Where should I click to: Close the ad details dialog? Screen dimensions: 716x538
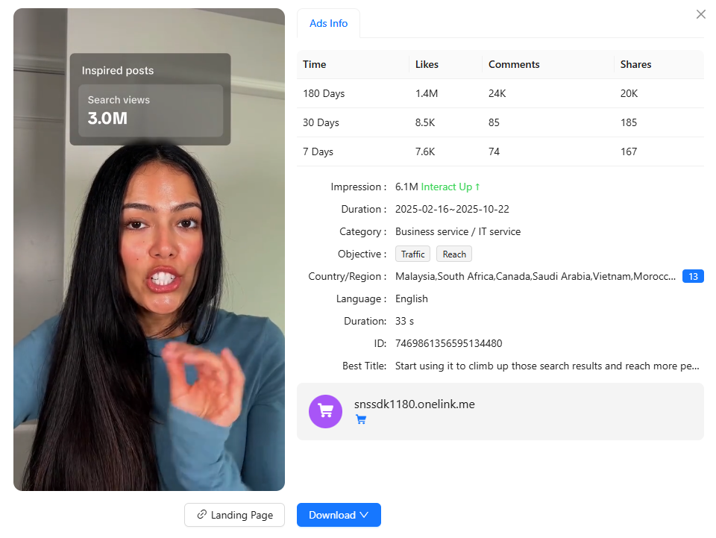700,14
